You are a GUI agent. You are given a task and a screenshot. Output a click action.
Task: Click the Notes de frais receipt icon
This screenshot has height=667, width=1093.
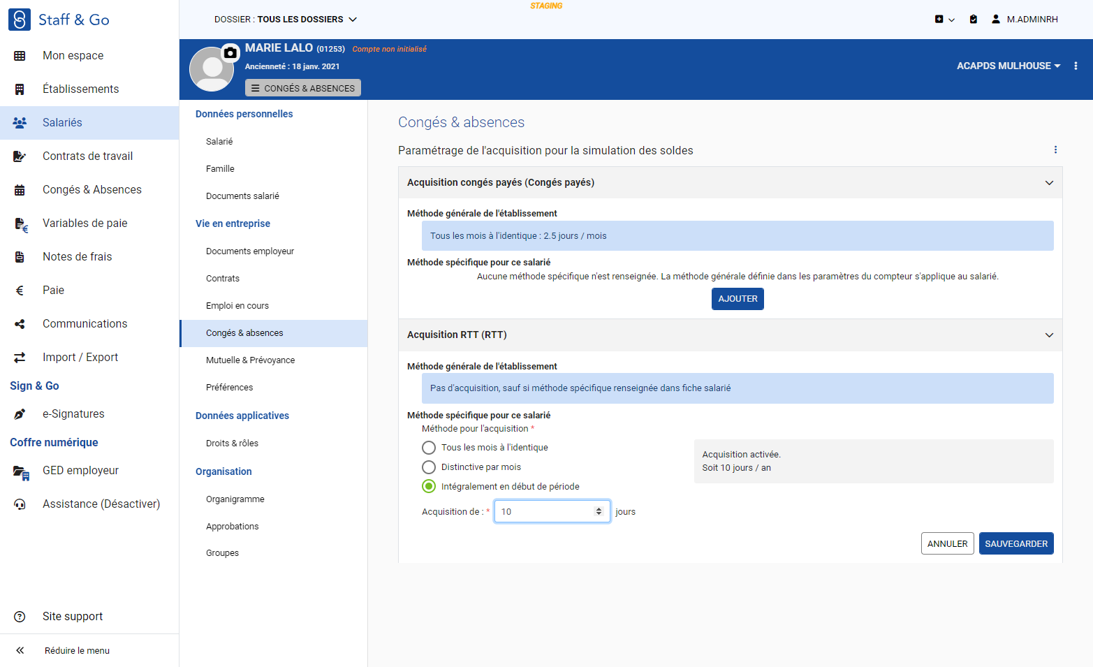pyautogui.click(x=20, y=257)
